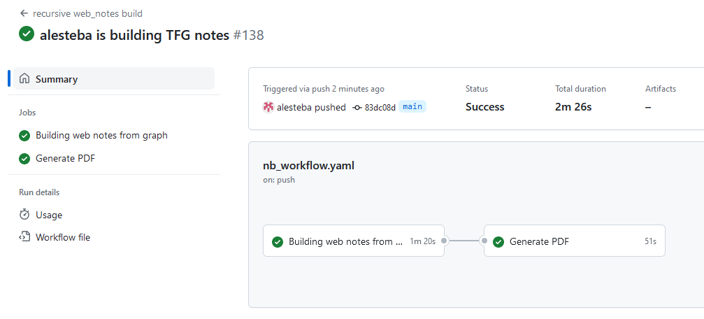Click the commit icon beside 83dc08d
Screen dimensions: 704x319
coord(357,107)
